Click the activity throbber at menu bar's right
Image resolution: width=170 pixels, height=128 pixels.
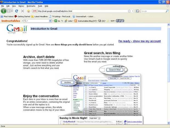[168, 6]
